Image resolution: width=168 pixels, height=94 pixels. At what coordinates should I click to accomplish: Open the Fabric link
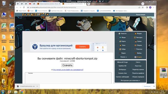tap(138, 62)
